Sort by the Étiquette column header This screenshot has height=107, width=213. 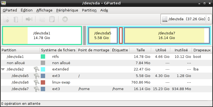coord(120,50)
